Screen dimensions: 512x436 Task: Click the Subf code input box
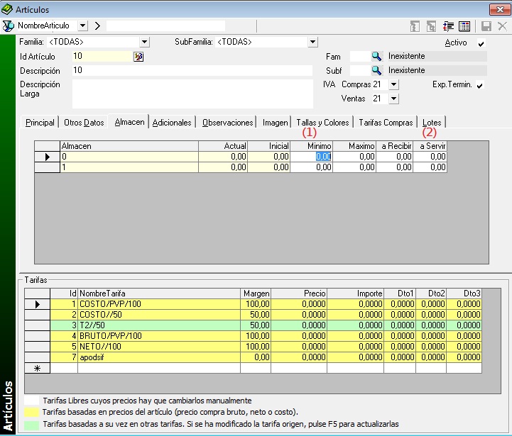click(360, 70)
